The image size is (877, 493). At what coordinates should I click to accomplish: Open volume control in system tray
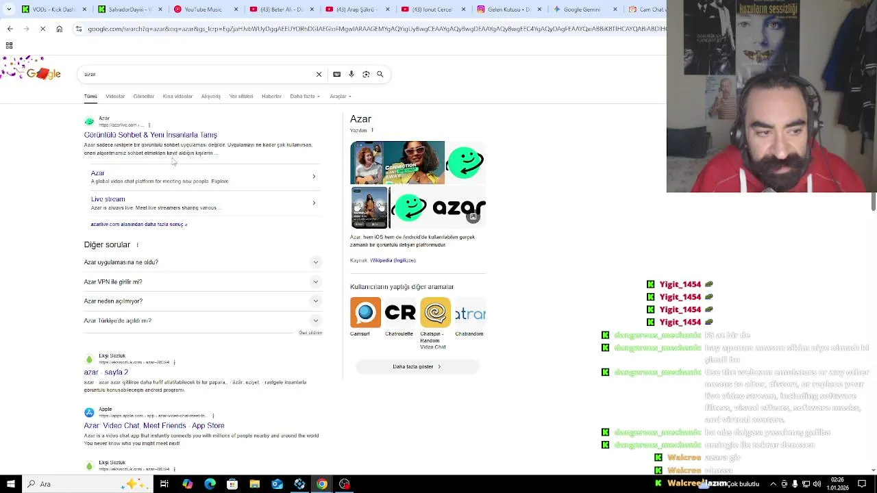[817, 484]
